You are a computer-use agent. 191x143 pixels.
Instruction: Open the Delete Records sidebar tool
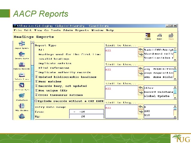(x=22, y=66)
